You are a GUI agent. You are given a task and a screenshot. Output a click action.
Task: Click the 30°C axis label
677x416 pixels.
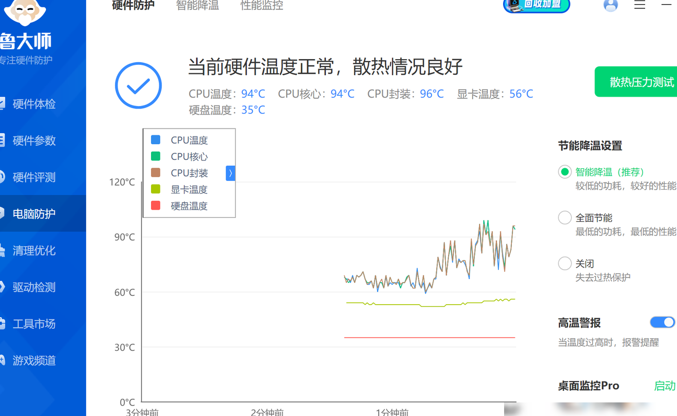(x=124, y=347)
